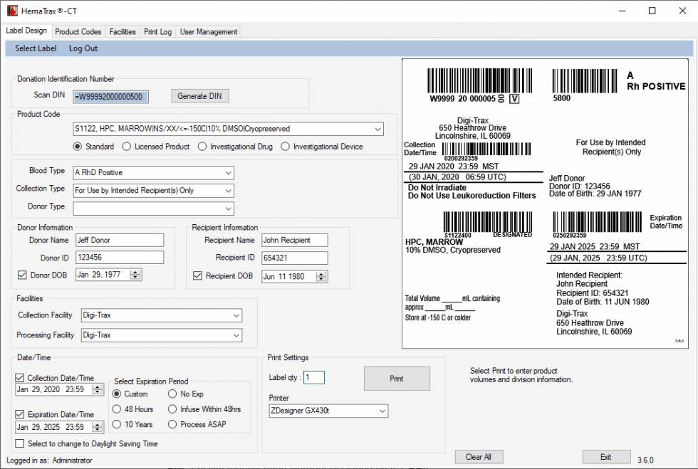Toggle the Recipient DOB checkbox
The width and height of the screenshot is (698, 469).
coord(197,275)
